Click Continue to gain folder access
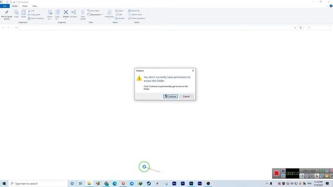This screenshot has height=187, width=333. coord(171,96)
